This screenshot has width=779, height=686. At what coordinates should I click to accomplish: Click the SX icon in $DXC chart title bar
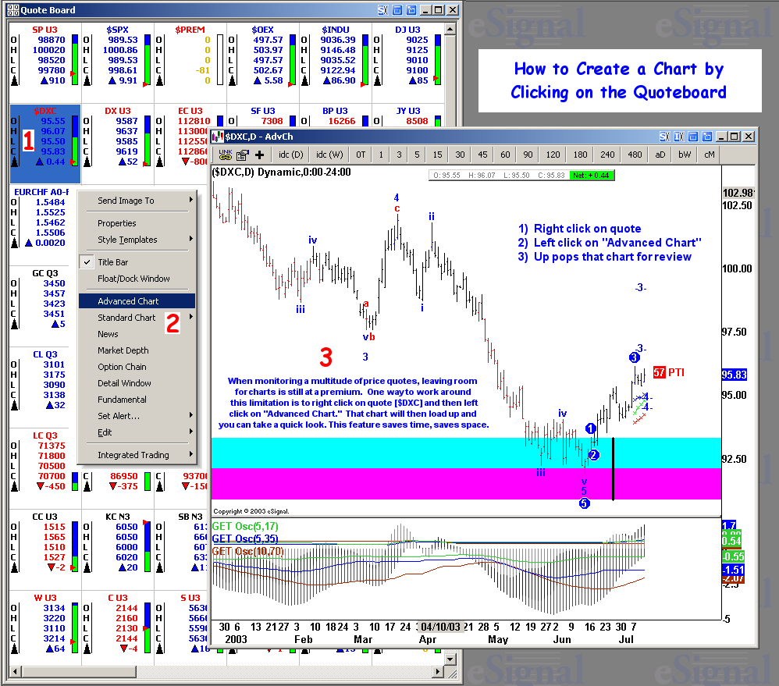(x=665, y=137)
